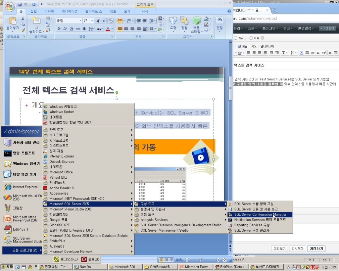Click the 이전 관리 button in blog admin

(327, 28)
